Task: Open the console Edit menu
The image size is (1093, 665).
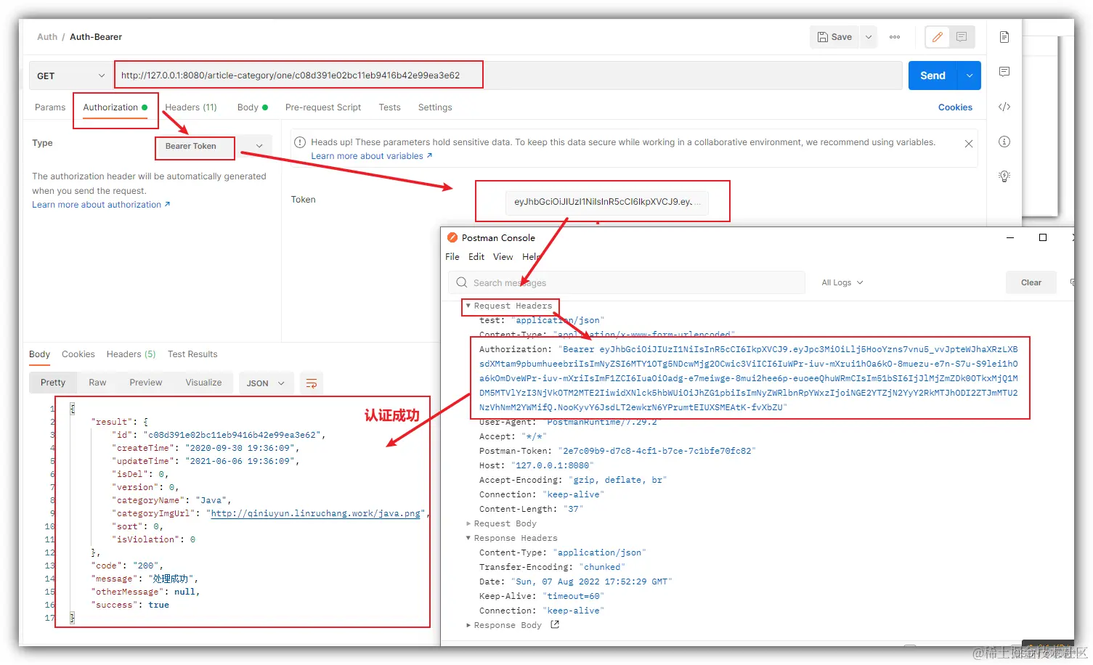Action: (476, 257)
